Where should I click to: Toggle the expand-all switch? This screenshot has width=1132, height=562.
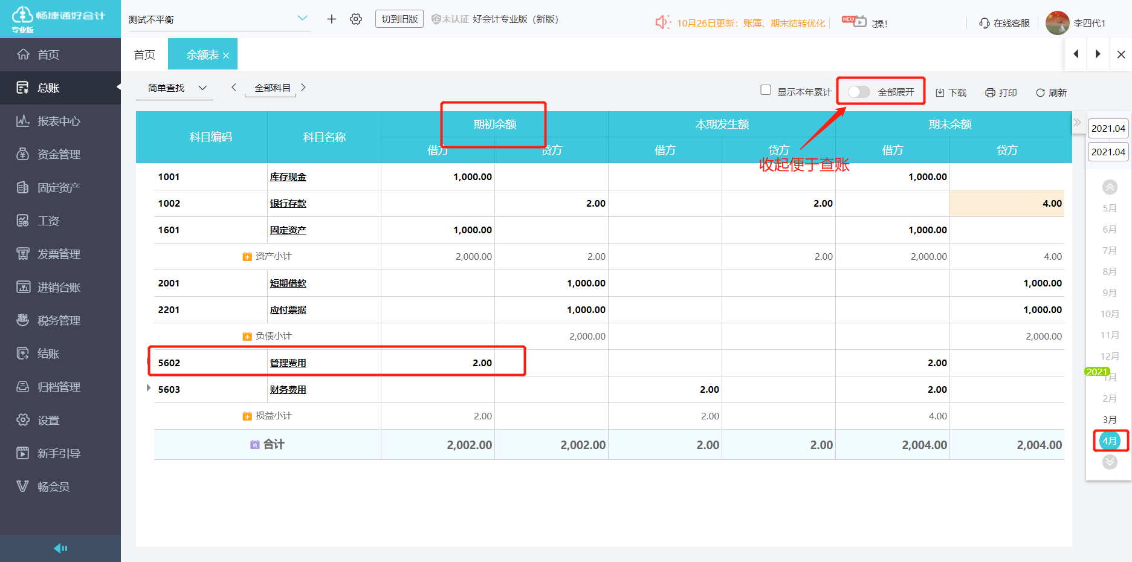pos(858,92)
